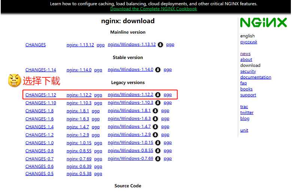Open pgp signature for nginx/Windows-1.14.0
Image resolution: width=292 pixels, height=192 pixels.
(x=168, y=70)
